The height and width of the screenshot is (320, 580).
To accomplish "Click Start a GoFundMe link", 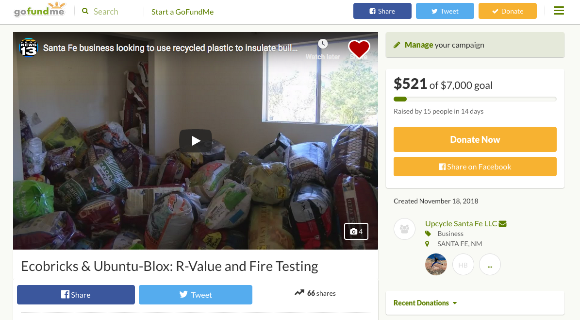I will pos(182,12).
